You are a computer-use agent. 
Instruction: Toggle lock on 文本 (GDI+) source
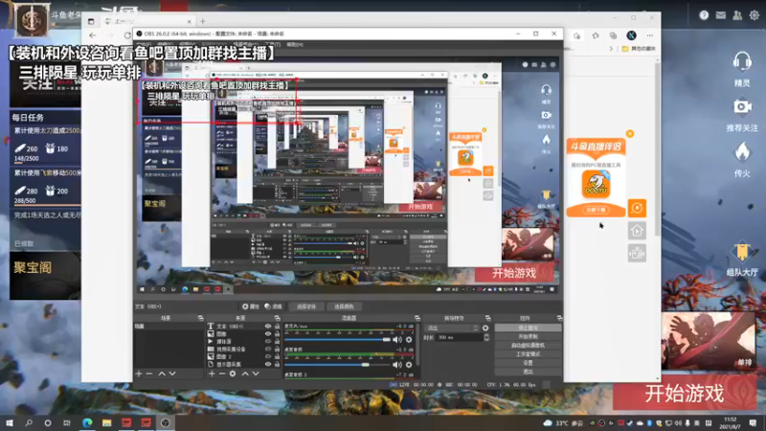click(x=277, y=326)
